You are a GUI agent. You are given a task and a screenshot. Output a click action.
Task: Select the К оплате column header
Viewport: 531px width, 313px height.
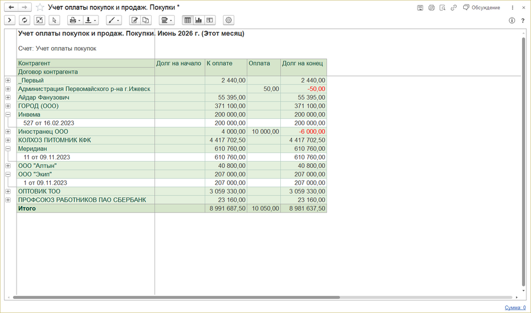tap(226, 67)
